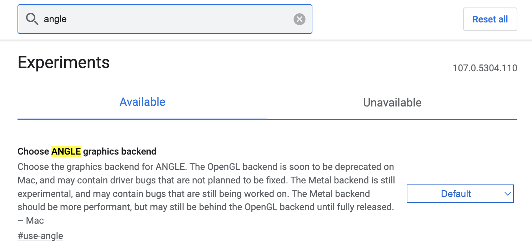
Task: Click the version number 107.0.5304.110
Action: pos(485,68)
